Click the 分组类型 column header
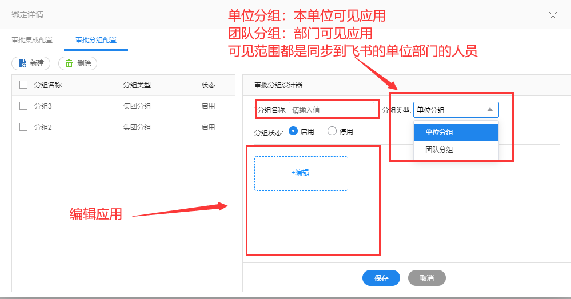571x299 pixels. (x=137, y=85)
